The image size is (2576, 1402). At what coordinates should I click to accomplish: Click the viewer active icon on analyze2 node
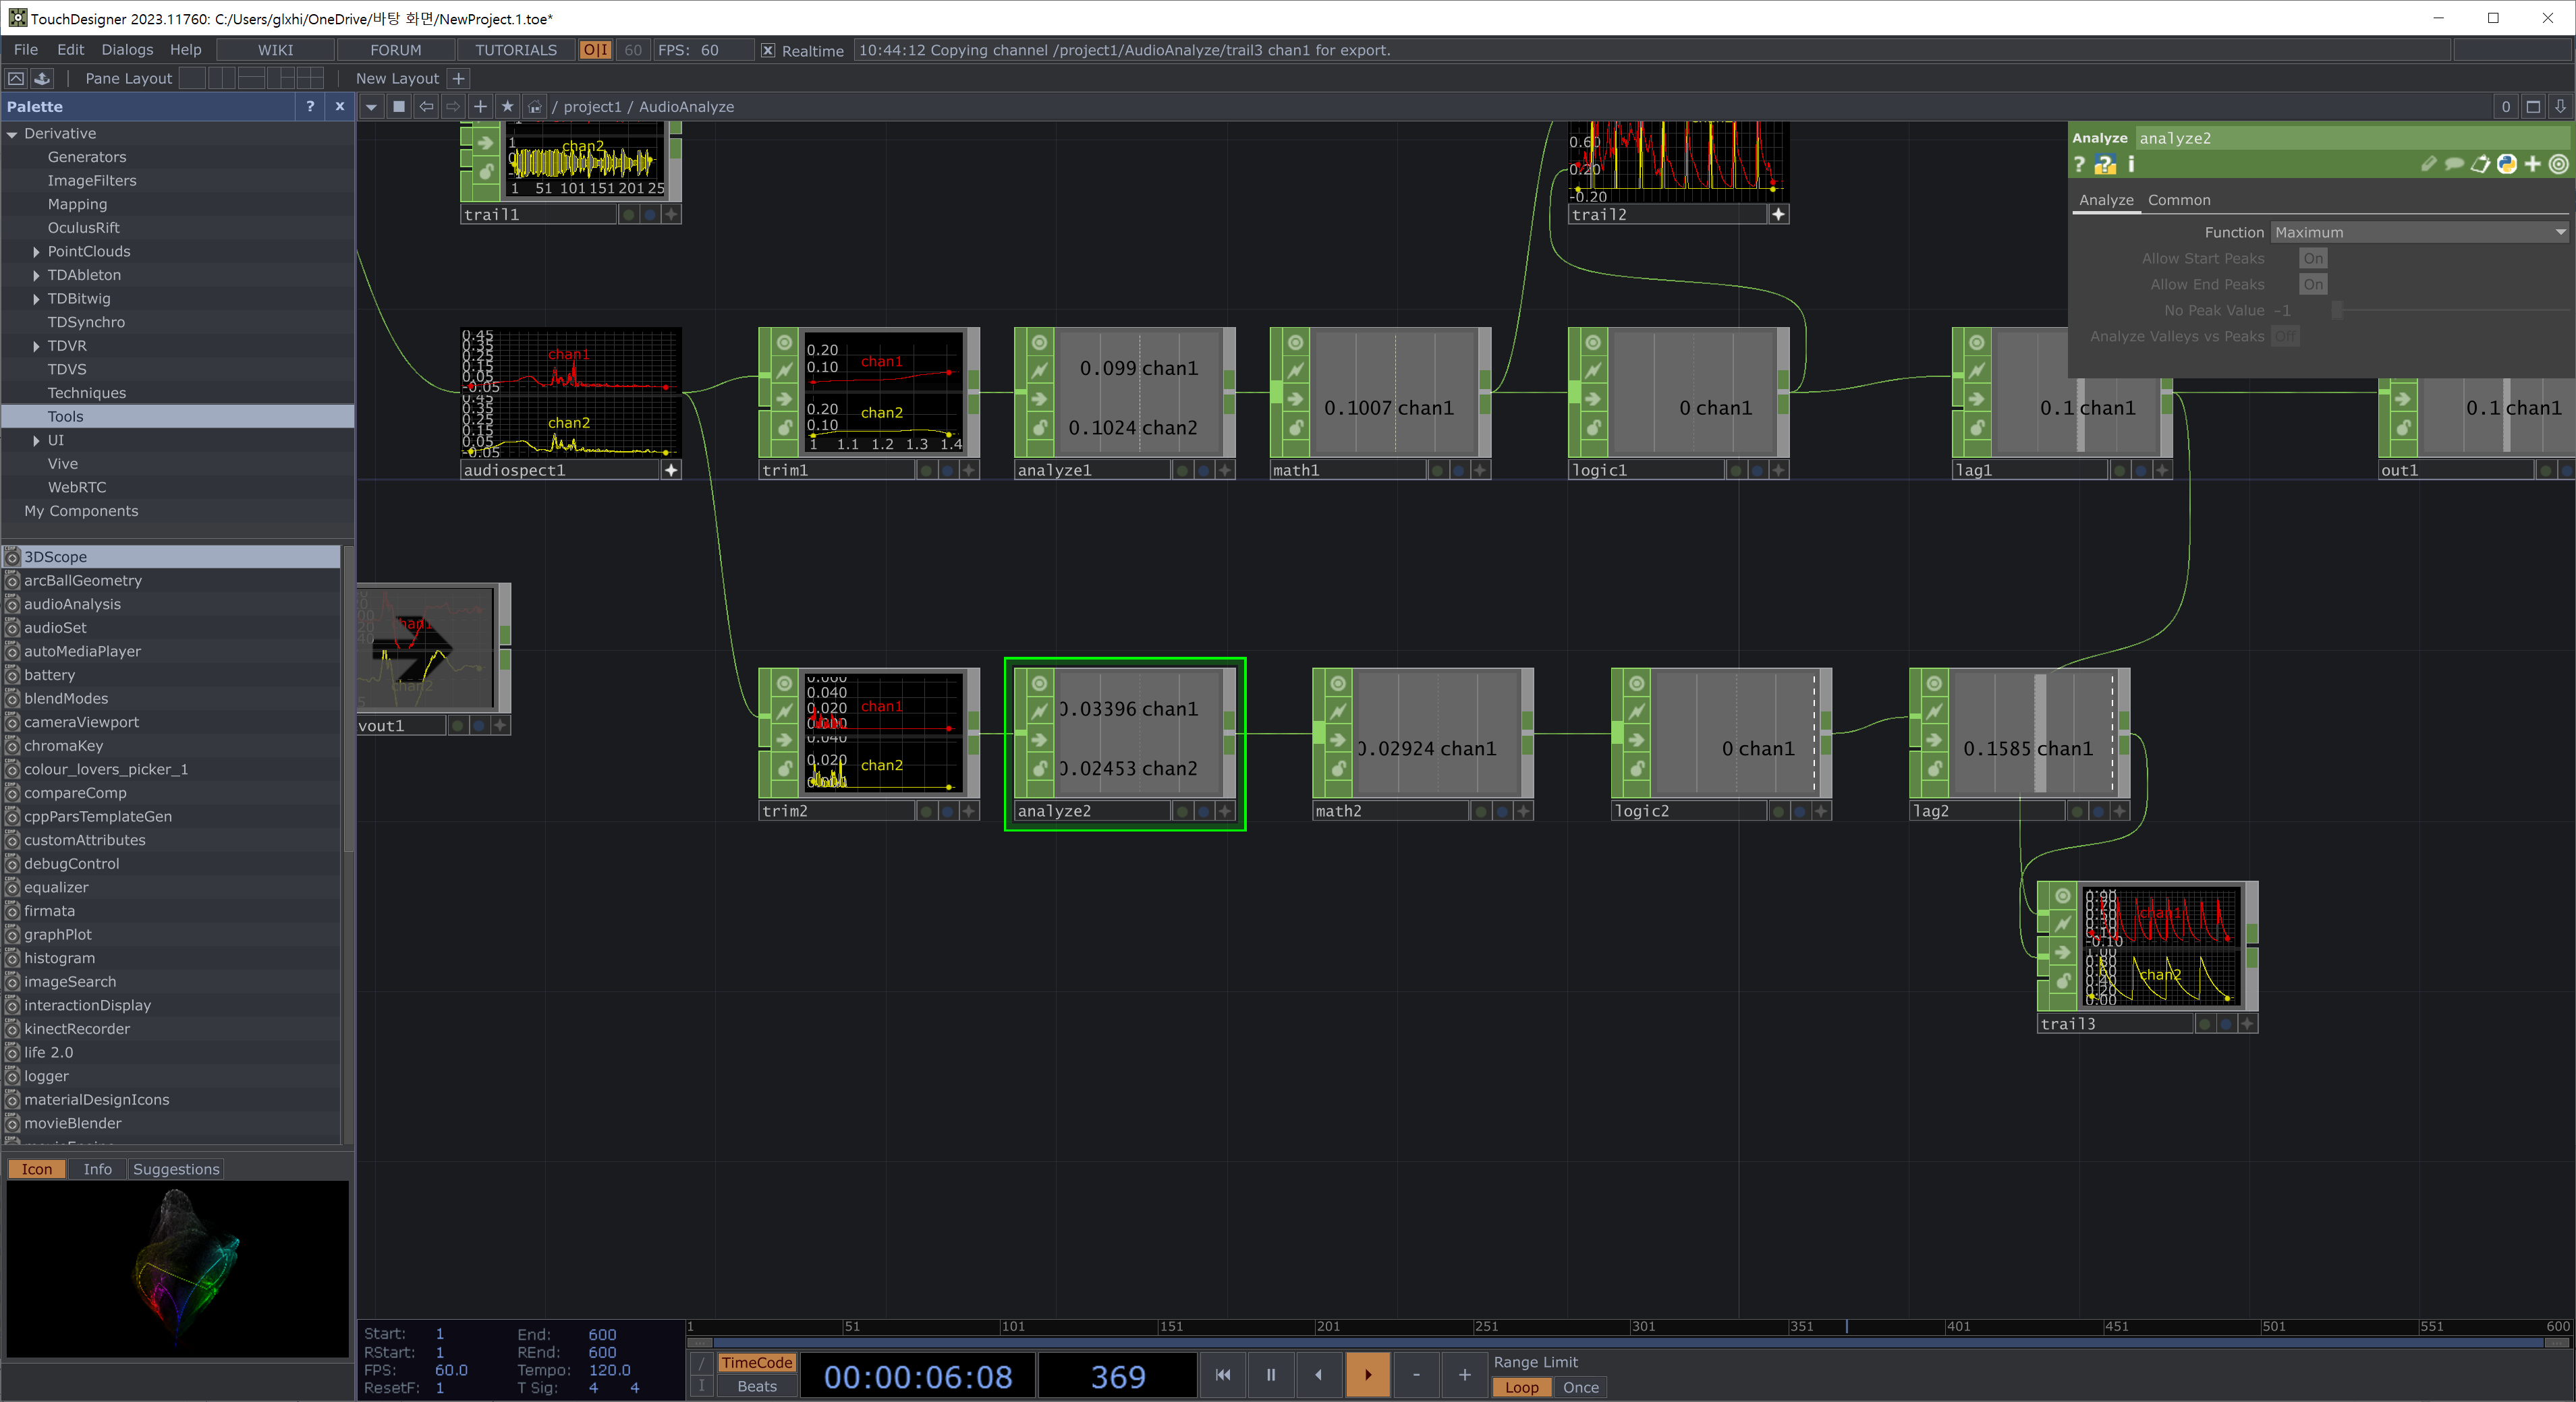1224,811
